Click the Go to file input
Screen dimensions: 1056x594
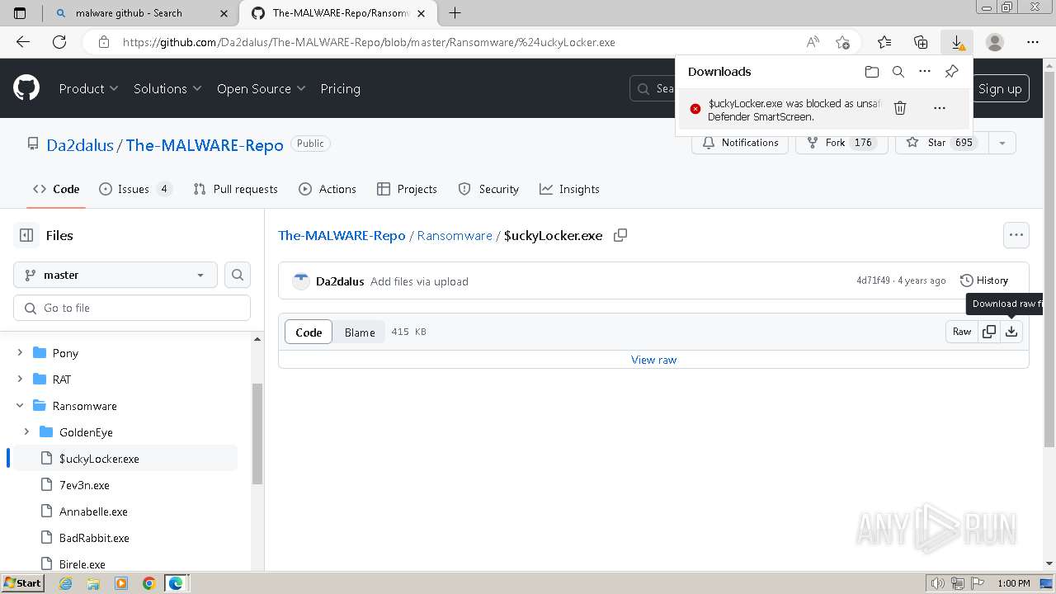(132, 308)
